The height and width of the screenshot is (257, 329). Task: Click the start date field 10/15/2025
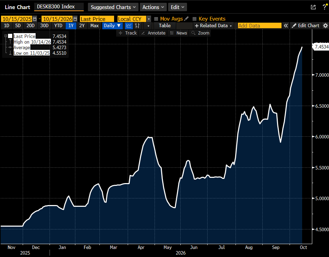17,19
